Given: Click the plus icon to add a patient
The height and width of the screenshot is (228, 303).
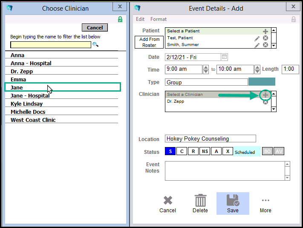Looking at the screenshot, I should [265, 31].
